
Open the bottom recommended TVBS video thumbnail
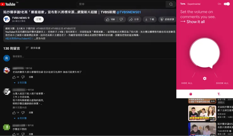tap(202, 129)
